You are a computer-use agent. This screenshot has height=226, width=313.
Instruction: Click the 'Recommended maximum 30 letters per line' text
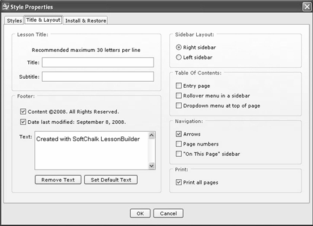click(86, 50)
